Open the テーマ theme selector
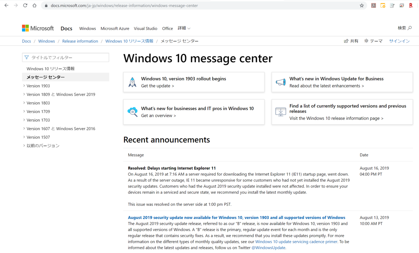Viewport: 419px width, 253px height. click(x=373, y=41)
